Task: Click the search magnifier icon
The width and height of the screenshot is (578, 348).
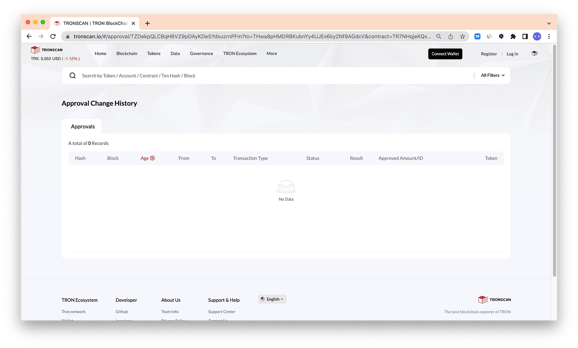Action: coord(73,76)
